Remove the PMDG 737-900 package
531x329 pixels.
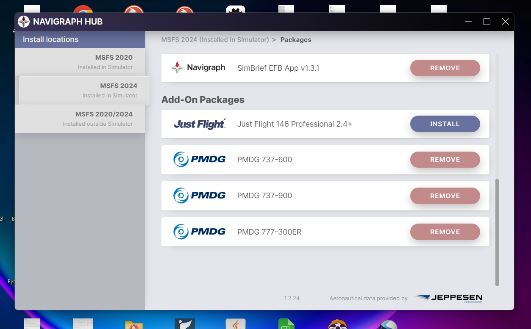[445, 196]
